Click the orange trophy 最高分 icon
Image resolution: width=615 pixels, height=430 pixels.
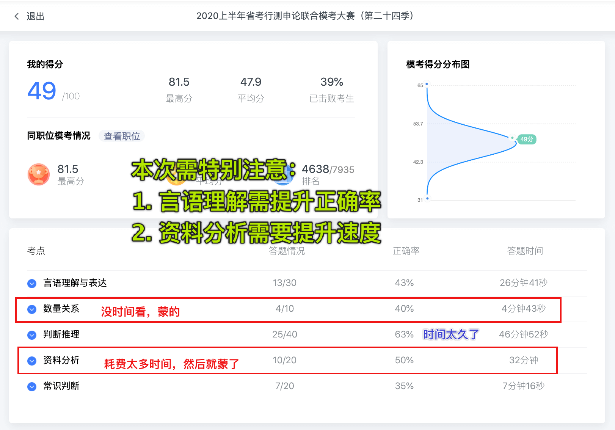coord(39,174)
